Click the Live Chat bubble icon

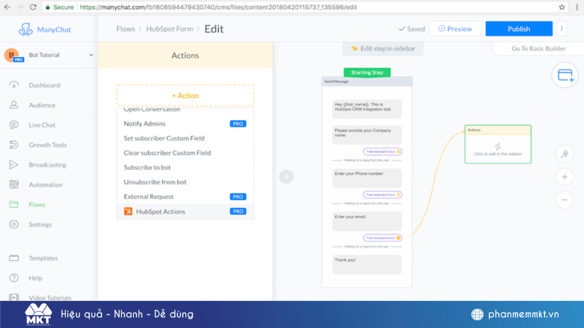tap(14, 125)
